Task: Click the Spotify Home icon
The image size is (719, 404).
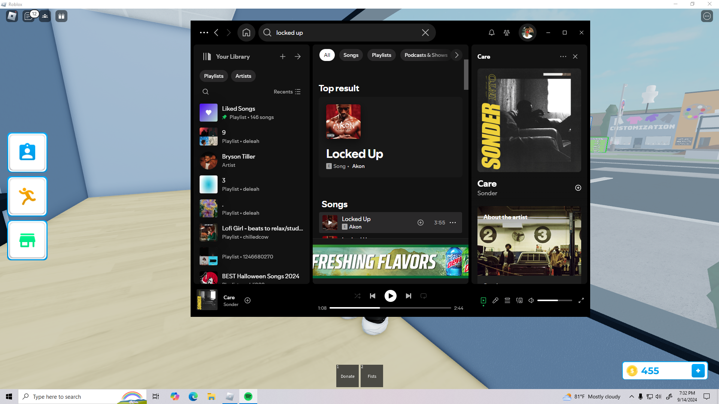Action: pos(246,33)
